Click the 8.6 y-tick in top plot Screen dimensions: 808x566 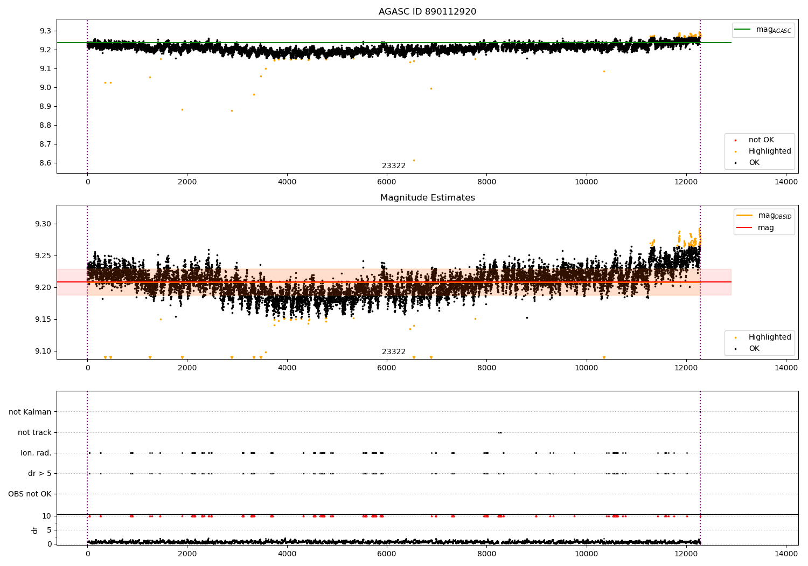[x=45, y=163]
